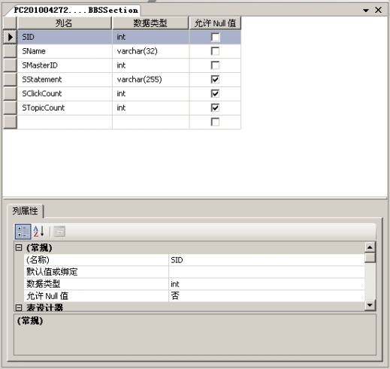
Task: Enable Allow Null for SName column
Action: pos(215,51)
